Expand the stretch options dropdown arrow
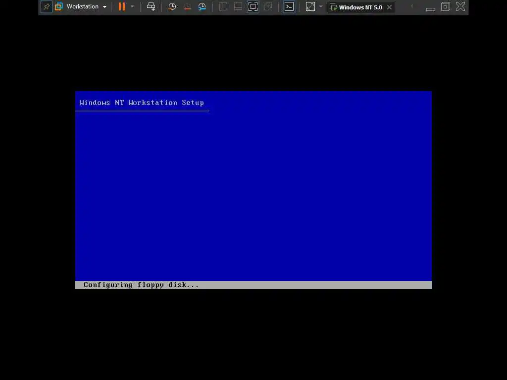The width and height of the screenshot is (507, 380). coord(321,6)
